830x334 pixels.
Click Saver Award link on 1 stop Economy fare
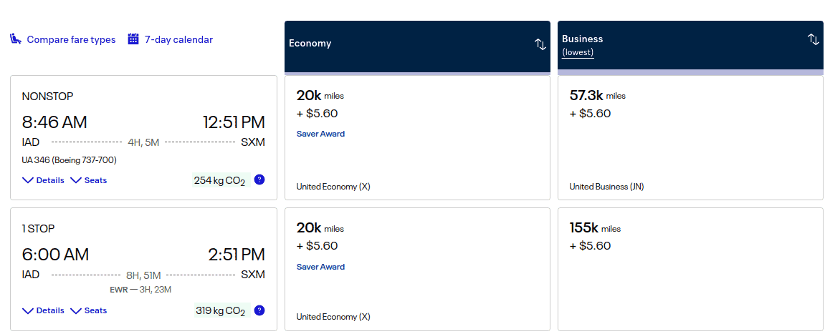click(x=320, y=267)
